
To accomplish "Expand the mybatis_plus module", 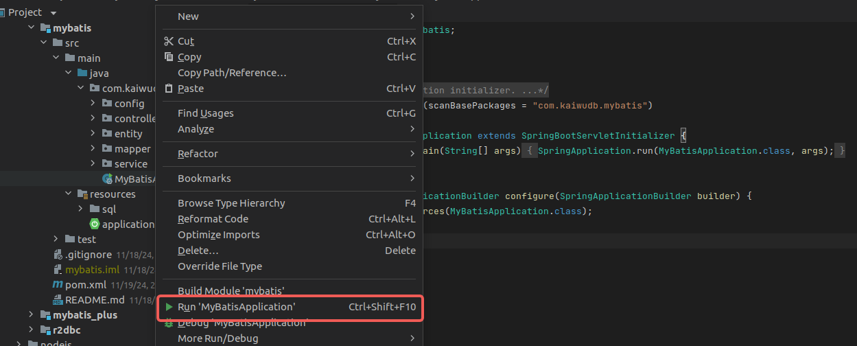I will [x=32, y=315].
